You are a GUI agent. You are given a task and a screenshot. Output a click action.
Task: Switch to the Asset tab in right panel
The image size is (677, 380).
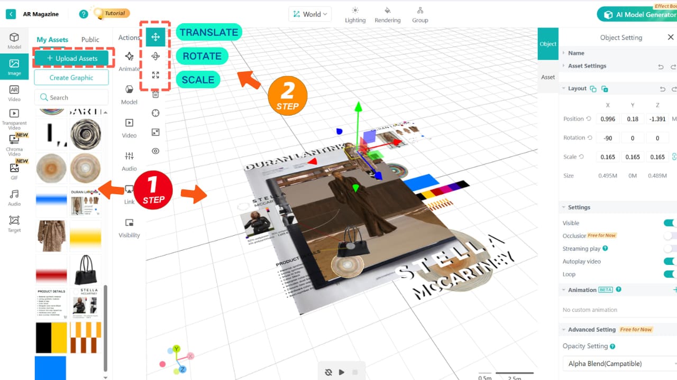point(548,77)
